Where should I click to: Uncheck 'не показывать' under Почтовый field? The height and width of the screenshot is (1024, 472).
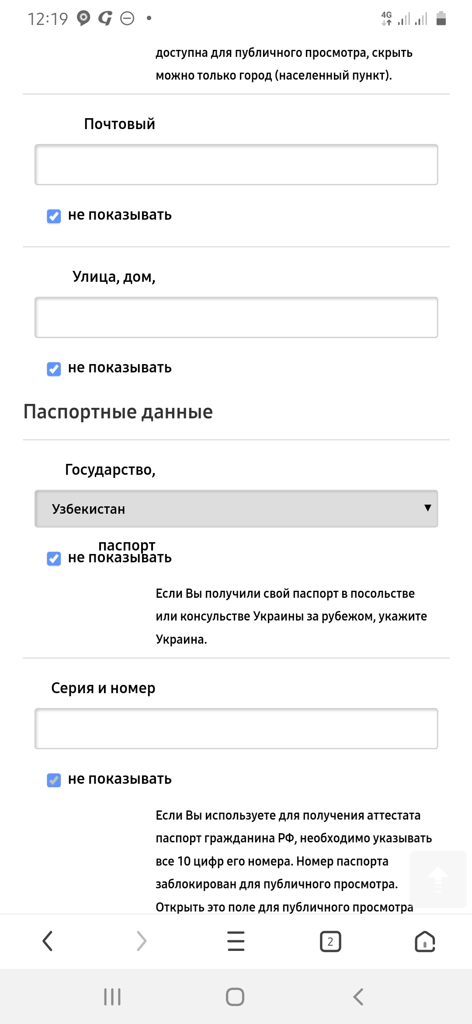(x=54, y=216)
